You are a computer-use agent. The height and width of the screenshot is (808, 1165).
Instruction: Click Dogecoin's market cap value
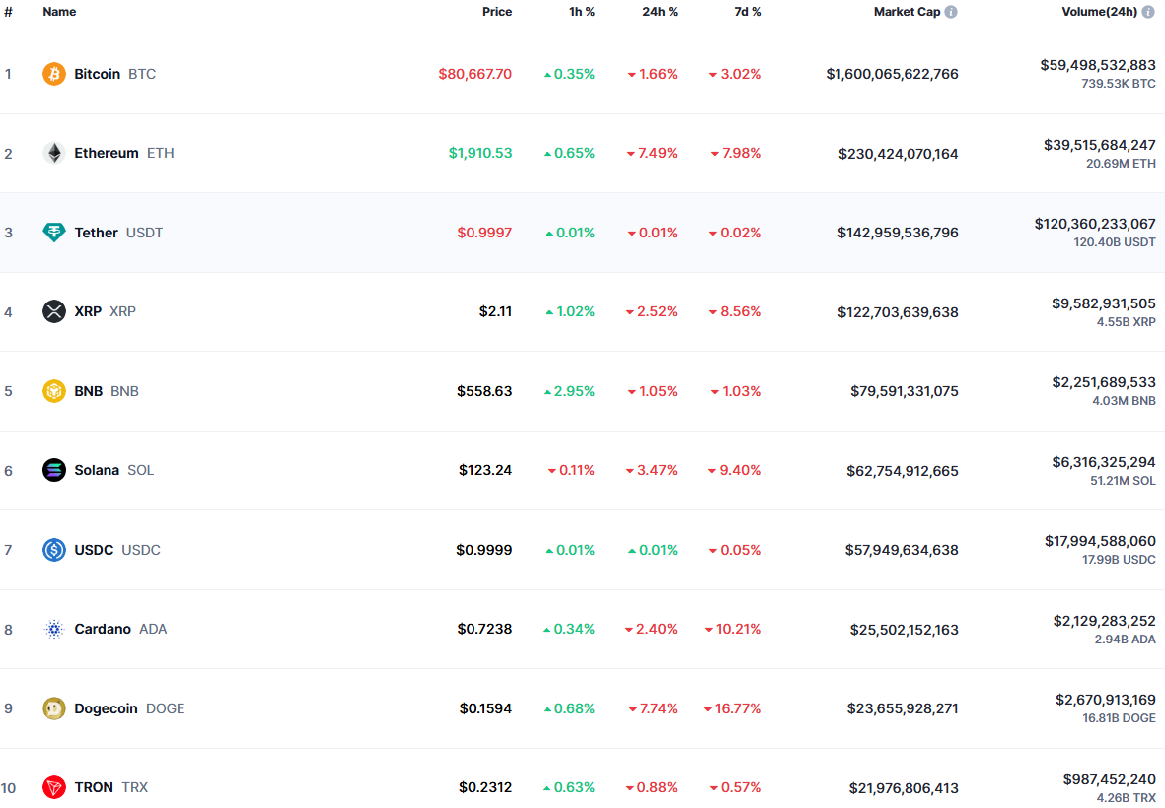pyautogui.click(x=902, y=708)
